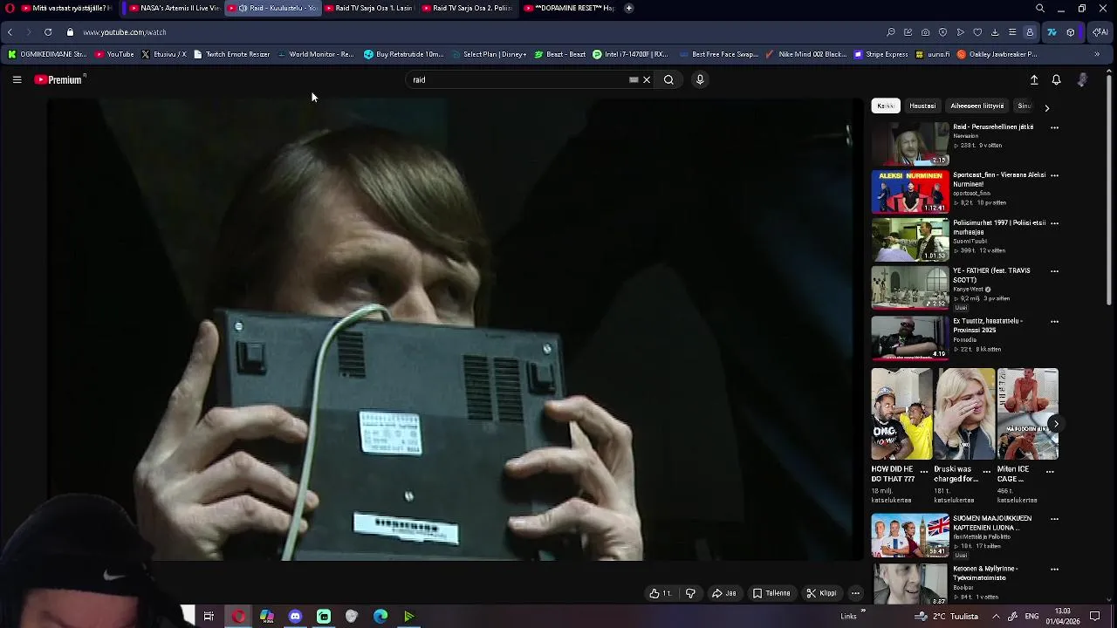Open the YouTube account avatar menu
The image size is (1117, 628).
(x=1082, y=79)
